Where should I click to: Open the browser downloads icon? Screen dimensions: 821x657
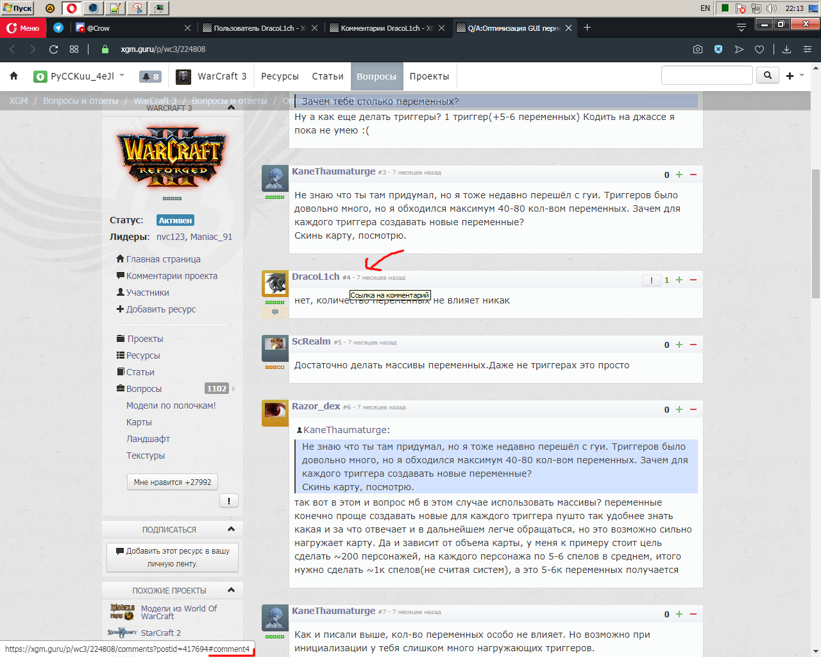coord(787,49)
